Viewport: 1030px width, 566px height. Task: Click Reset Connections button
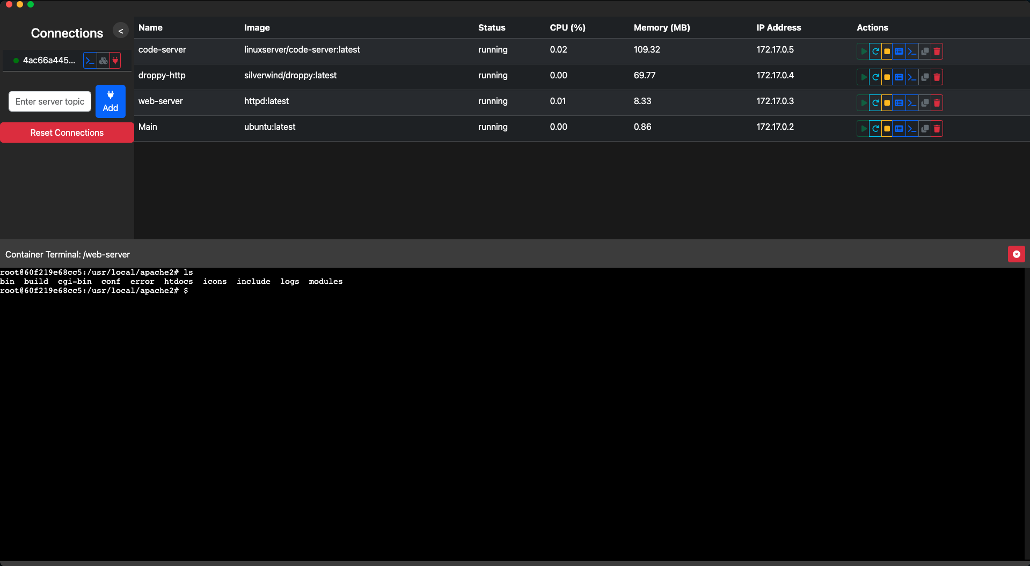click(x=67, y=133)
